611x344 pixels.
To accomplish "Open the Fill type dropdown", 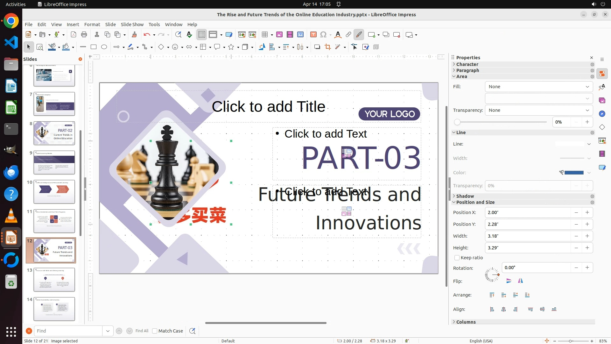I will (x=538, y=87).
